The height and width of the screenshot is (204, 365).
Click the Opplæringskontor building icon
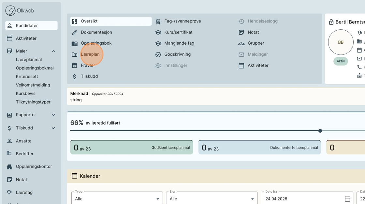9,167
